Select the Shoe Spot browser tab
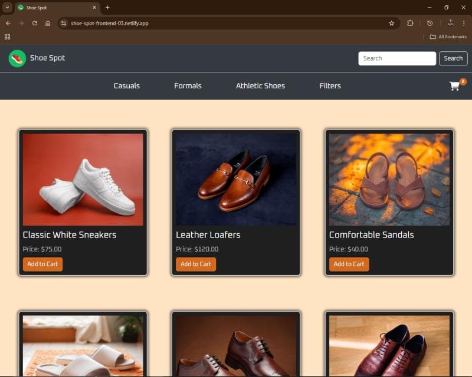 (57, 8)
